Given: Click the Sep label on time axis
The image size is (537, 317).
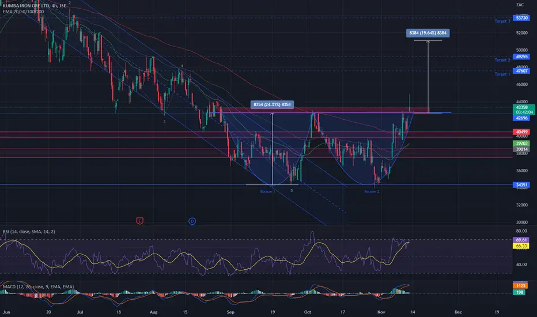Looking at the screenshot, I should click(x=230, y=312).
